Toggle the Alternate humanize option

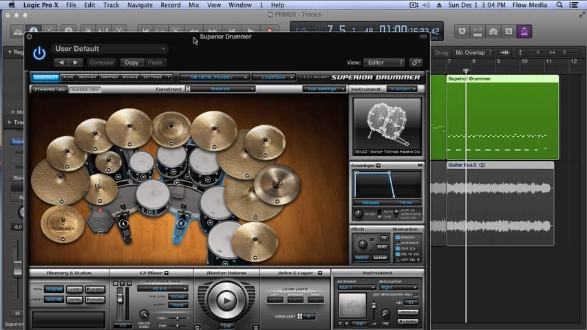[x=397, y=242]
